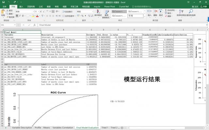Click the insert function fx icon

pos(35,25)
